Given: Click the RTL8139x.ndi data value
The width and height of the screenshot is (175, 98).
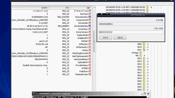Looking at the screenshot, I should click(42, 44).
